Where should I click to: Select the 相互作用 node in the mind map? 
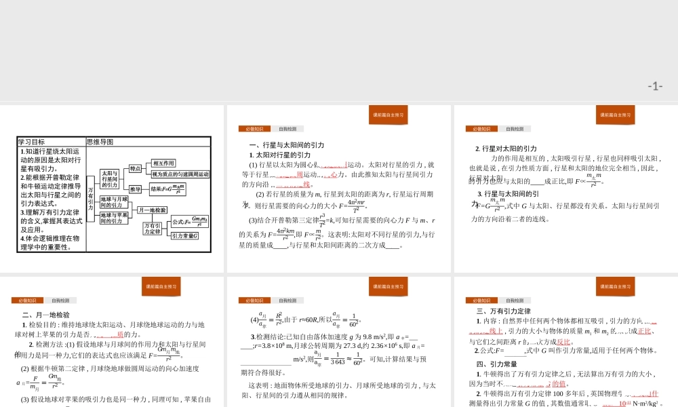164,163
